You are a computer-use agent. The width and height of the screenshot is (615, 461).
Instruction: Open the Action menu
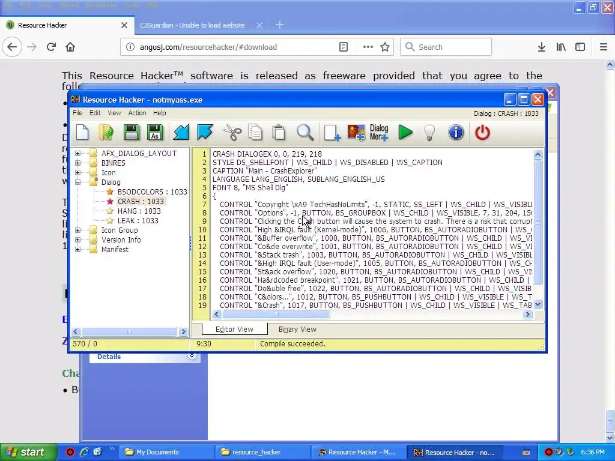(x=137, y=113)
